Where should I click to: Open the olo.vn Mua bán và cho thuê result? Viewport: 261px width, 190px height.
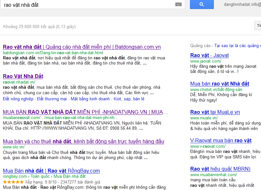click(x=83, y=141)
